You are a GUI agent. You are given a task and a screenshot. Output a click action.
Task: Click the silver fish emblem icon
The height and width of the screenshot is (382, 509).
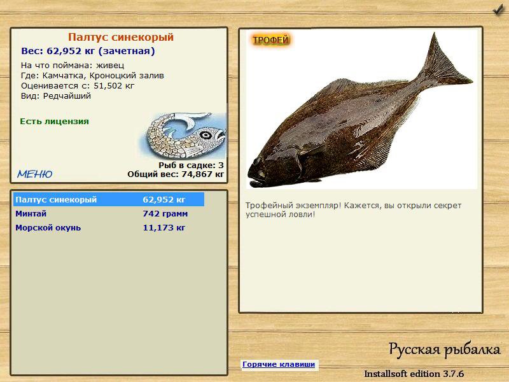point(183,135)
